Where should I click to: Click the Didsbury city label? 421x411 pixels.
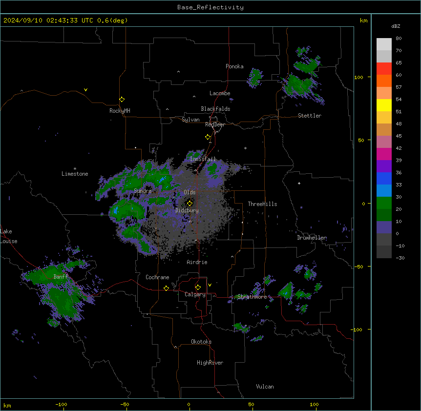pyautogui.click(x=187, y=210)
